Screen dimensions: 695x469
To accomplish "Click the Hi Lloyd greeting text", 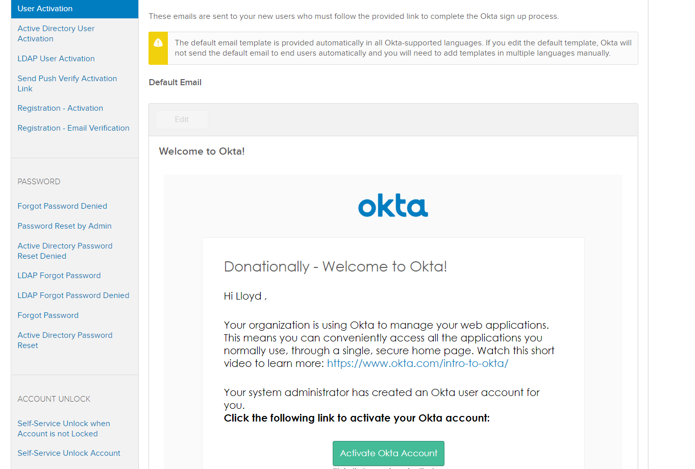I will (245, 297).
